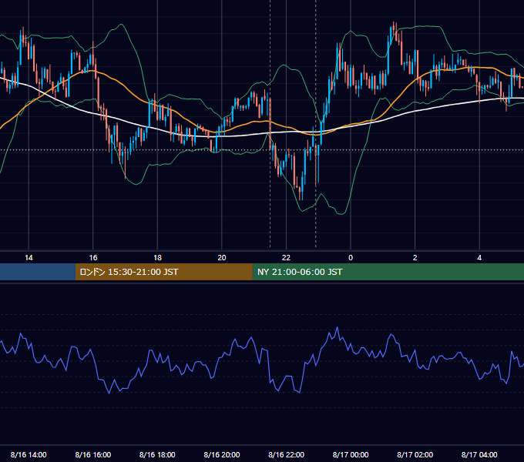Screen dimensions: 524x462
Task: Click the 8/16 14:00 date label
Action: click(29, 454)
